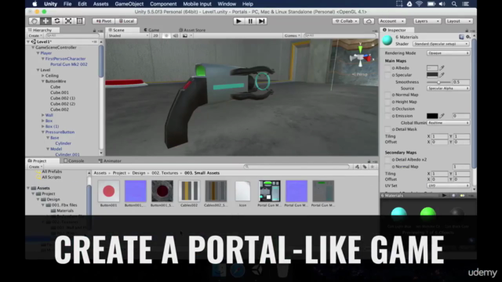The height and width of the screenshot is (282, 502).
Task: Open the Apple menu
Action: click(x=35, y=4)
